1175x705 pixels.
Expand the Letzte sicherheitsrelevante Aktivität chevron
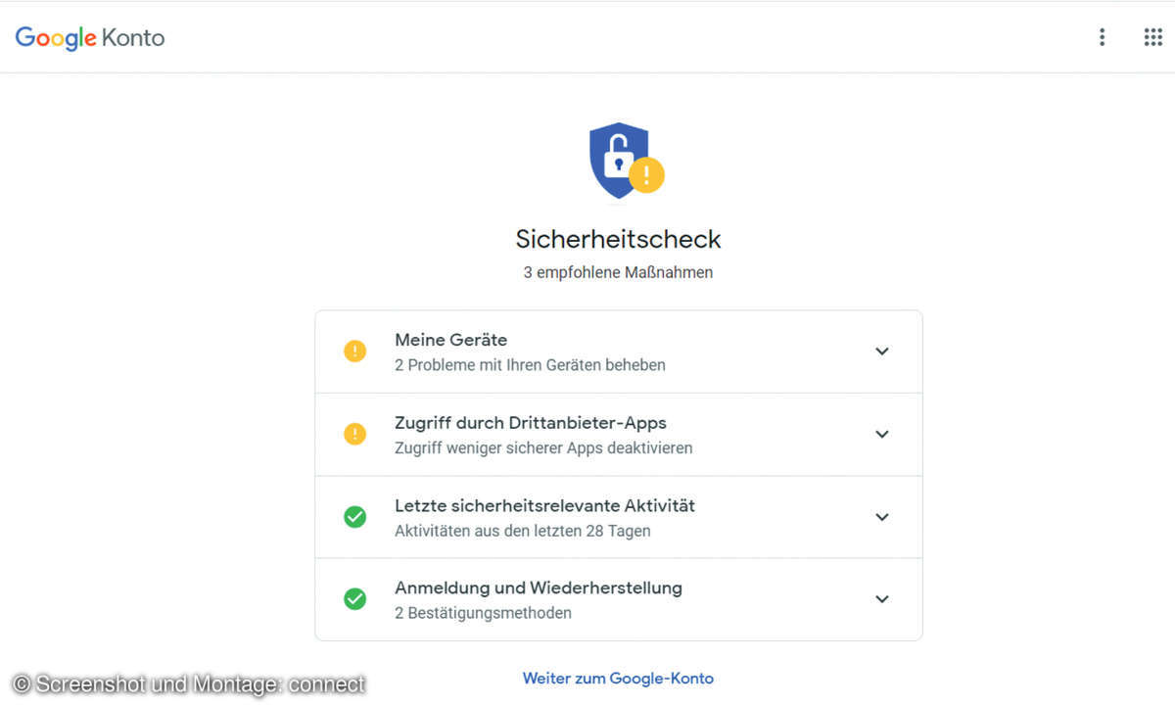click(881, 517)
